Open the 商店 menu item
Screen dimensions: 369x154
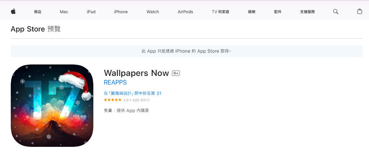pyautogui.click(x=38, y=12)
